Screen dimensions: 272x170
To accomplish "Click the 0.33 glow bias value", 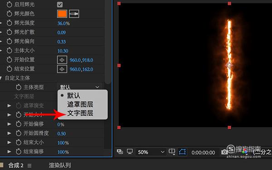I will [61, 42].
